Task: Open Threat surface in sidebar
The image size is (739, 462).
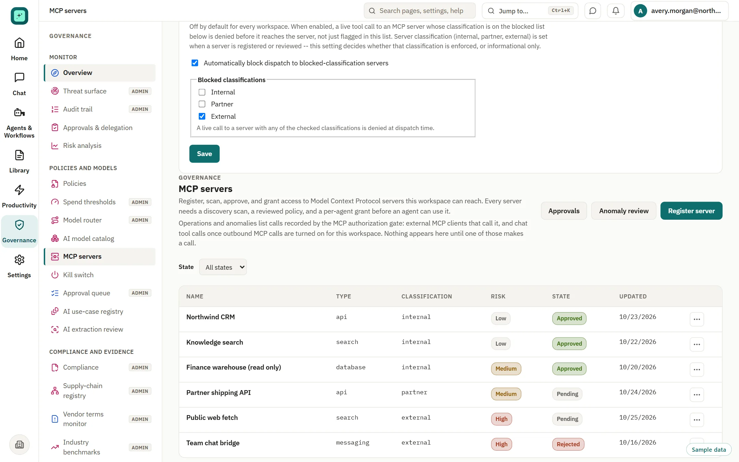Action: click(100, 91)
